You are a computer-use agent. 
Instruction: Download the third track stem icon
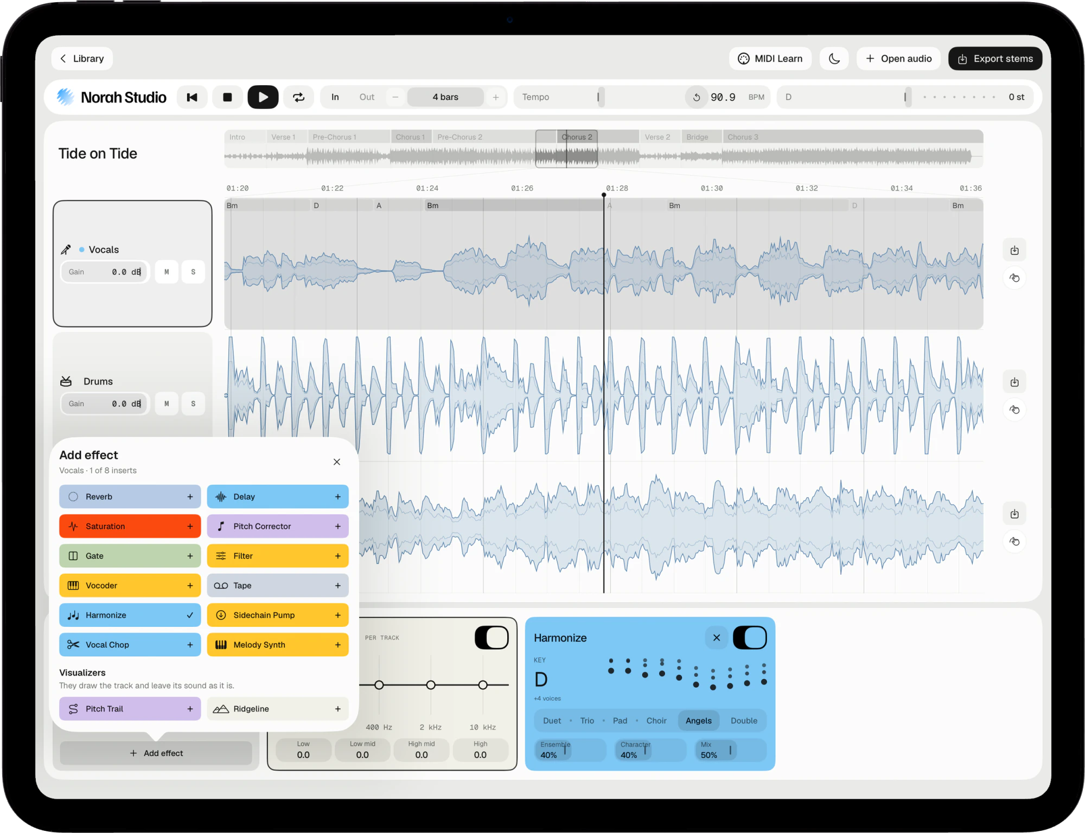[x=1014, y=514]
